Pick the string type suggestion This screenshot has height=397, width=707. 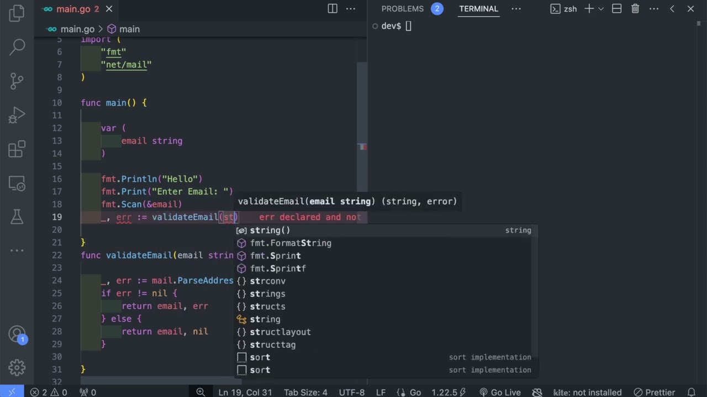click(384, 319)
